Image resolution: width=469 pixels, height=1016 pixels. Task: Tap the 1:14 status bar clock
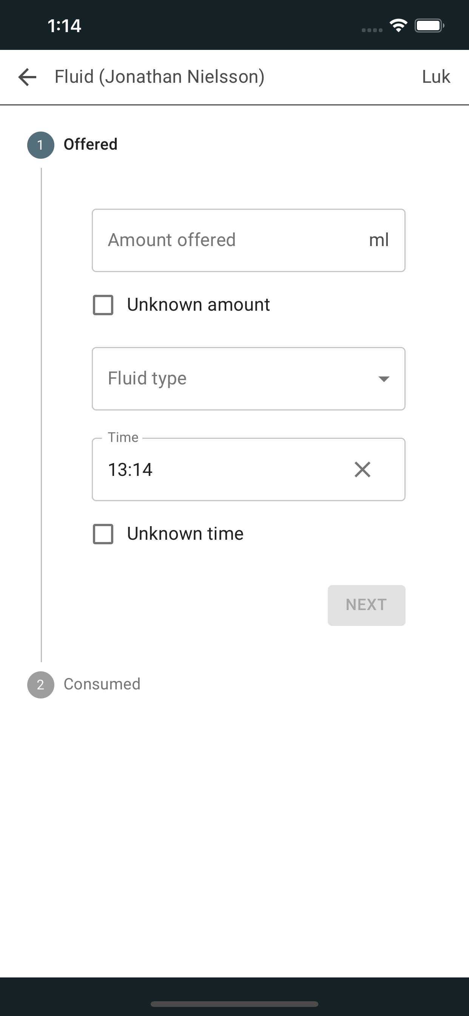(64, 26)
